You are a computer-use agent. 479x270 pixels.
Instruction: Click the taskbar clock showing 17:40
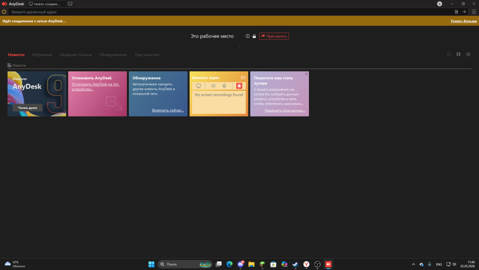click(x=468, y=264)
